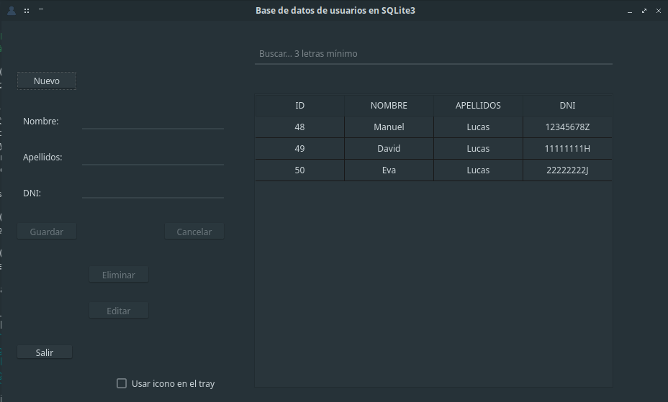Close the users database window

659,11
